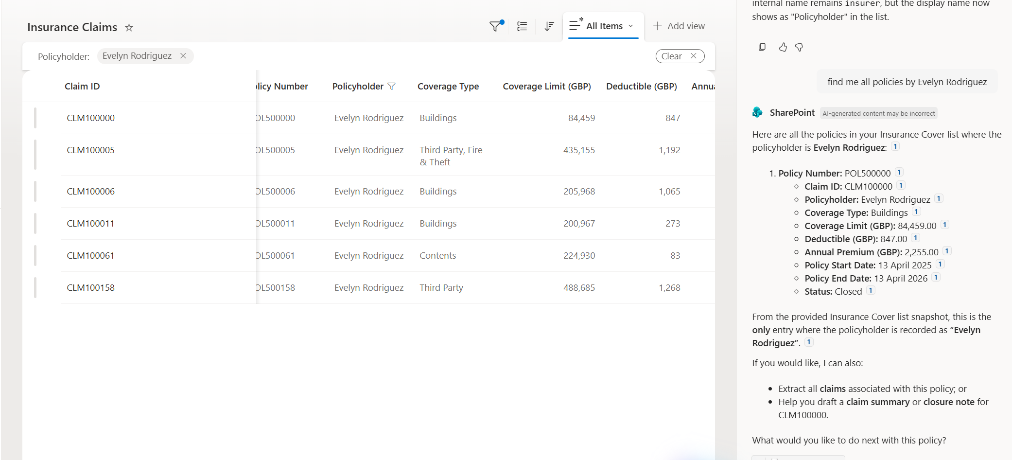
Task: Open claim CLM100005 item
Action: [90, 150]
